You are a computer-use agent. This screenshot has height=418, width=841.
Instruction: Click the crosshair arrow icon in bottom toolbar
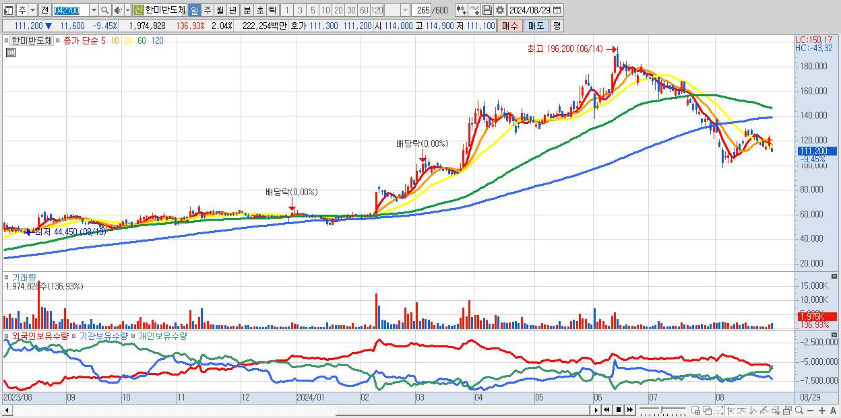tap(730, 409)
